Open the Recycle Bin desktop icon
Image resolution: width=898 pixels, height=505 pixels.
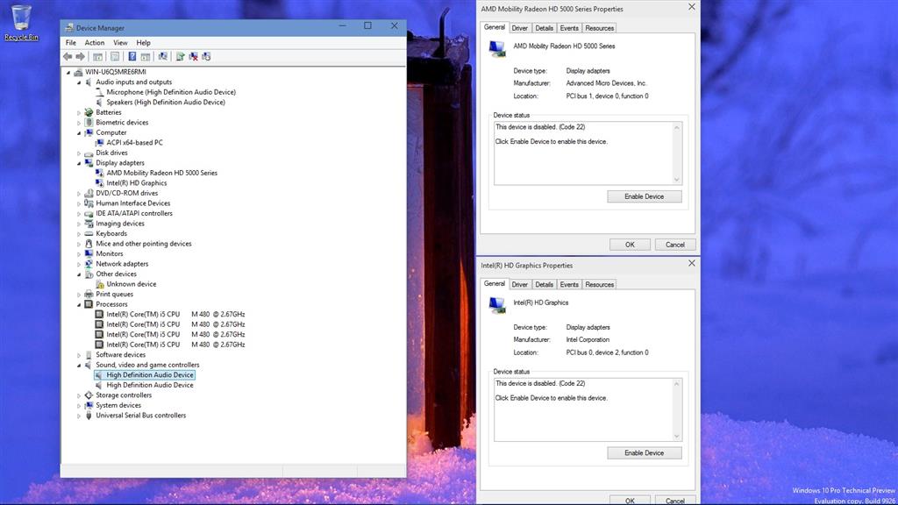point(21,23)
